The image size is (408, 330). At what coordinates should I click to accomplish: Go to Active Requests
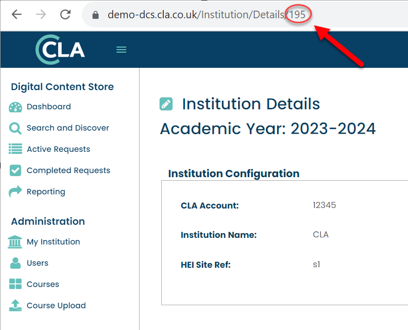pyautogui.click(x=58, y=149)
